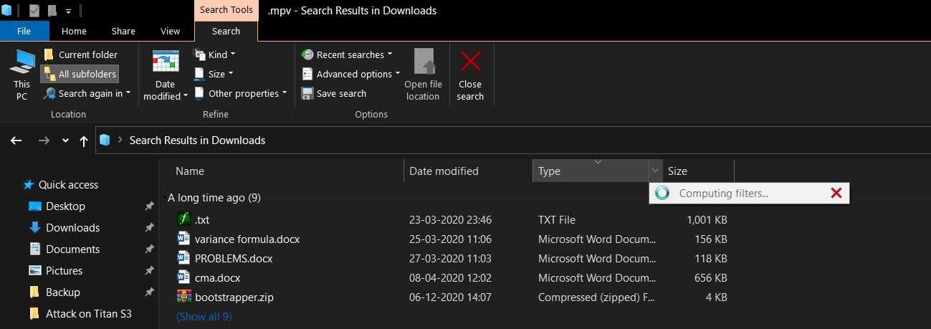Click Properties icon in quick access toolbar
Image resolution: width=931 pixels, height=329 pixels.
coord(34,11)
